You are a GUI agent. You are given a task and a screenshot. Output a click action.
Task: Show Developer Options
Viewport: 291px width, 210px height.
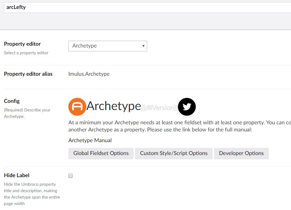pos(241,153)
